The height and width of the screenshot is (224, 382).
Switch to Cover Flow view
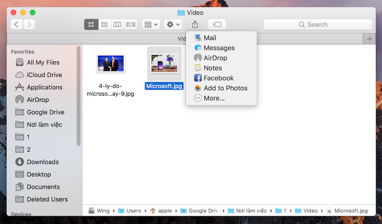coord(131,24)
